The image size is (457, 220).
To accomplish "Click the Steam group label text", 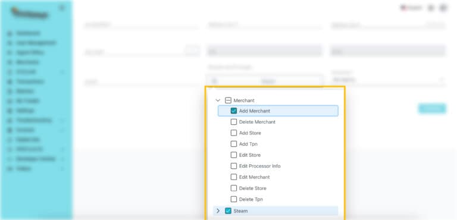I will coord(240,210).
